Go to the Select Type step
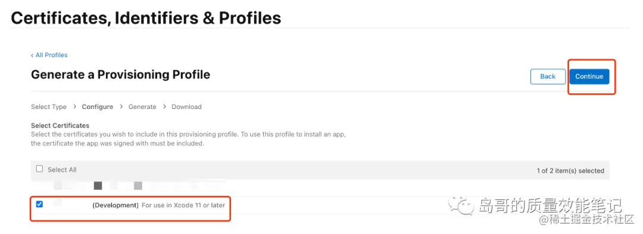Viewport: 643px width, 234px height. (x=49, y=107)
